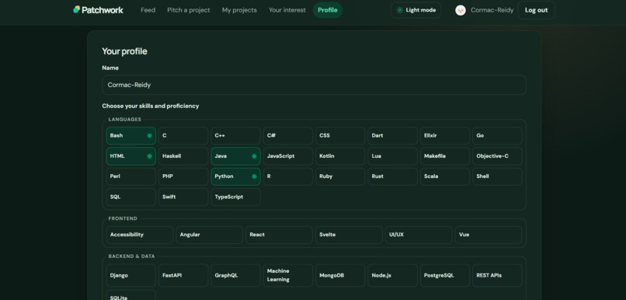Select the Kotlin skill chip
This screenshot has width=626, height=300.
[x=340, y=156]
